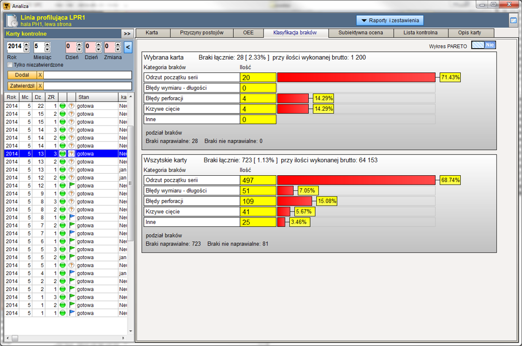Screen dimensions: 522x346
Task: Click the document icon beside Linia profilująca LPR1
Action: 12,21
